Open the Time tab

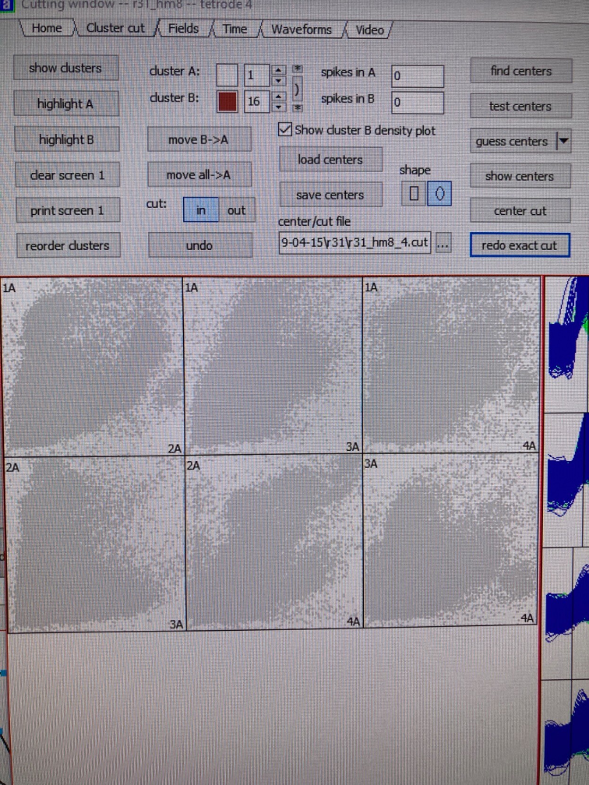(x=235, y=29)
